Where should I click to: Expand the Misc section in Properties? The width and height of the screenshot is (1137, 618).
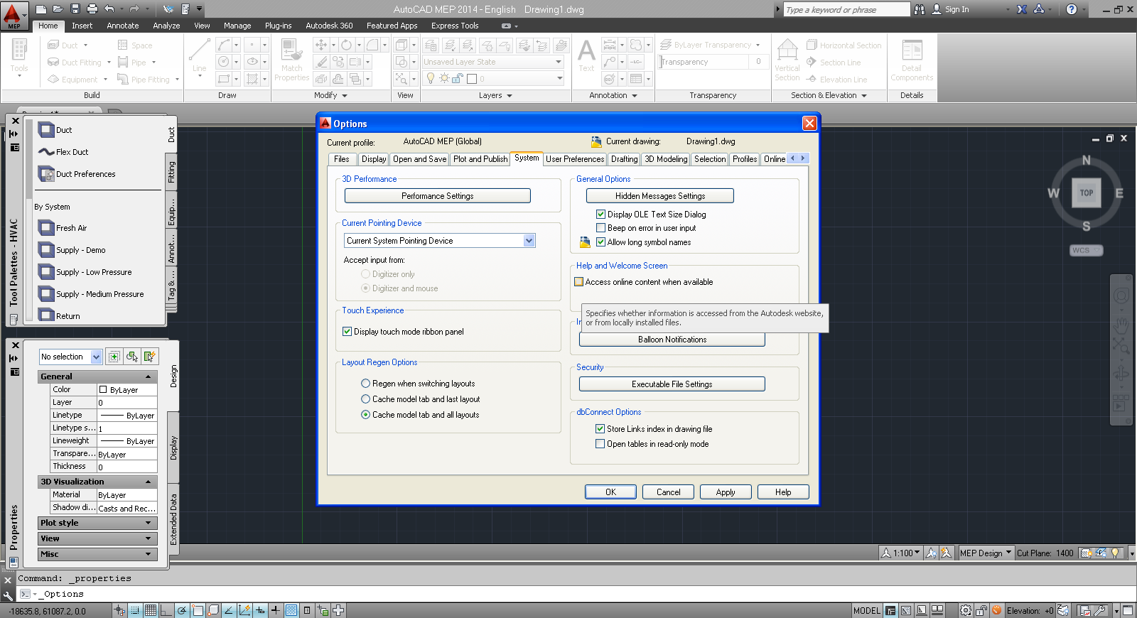[148, 554]
